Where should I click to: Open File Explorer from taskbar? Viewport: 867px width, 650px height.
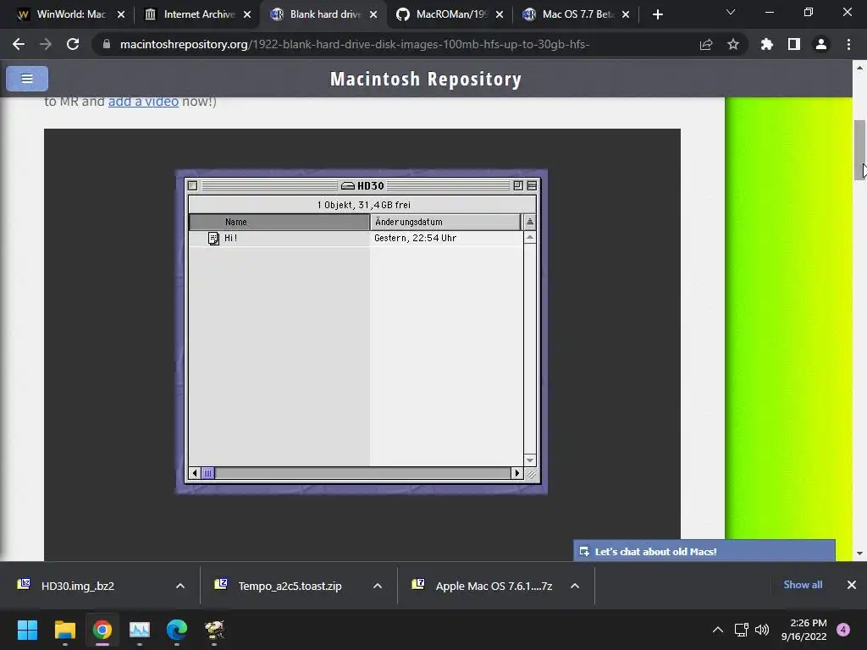[64, 630]
